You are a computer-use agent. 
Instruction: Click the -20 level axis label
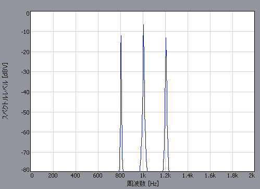[26, 52]
